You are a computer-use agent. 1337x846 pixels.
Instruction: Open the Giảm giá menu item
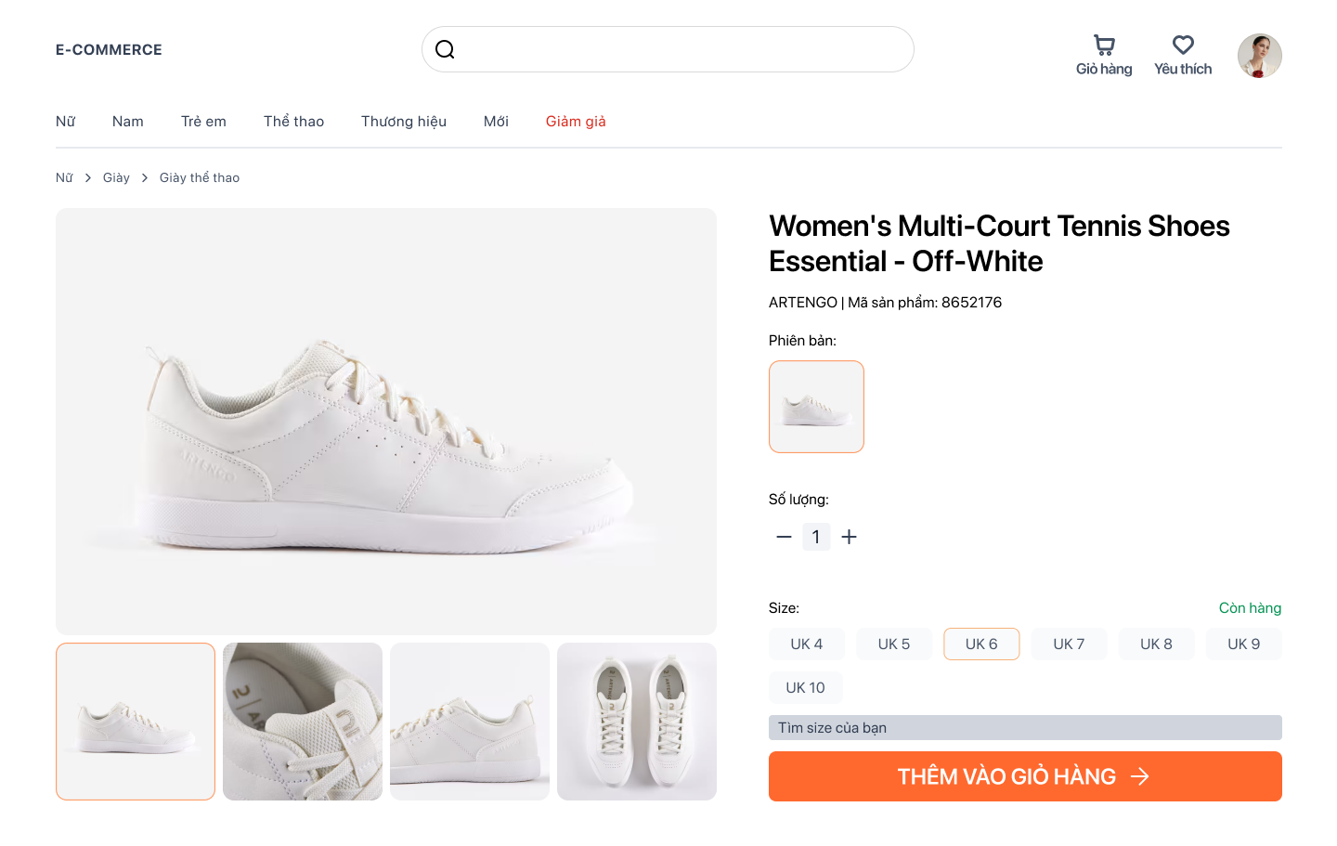coord(576,121)
